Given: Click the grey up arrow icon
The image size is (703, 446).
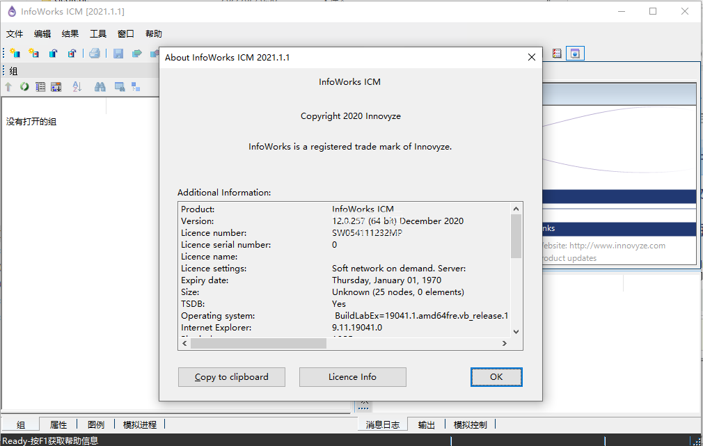Looking at the screenshot, I should [8, 86].
